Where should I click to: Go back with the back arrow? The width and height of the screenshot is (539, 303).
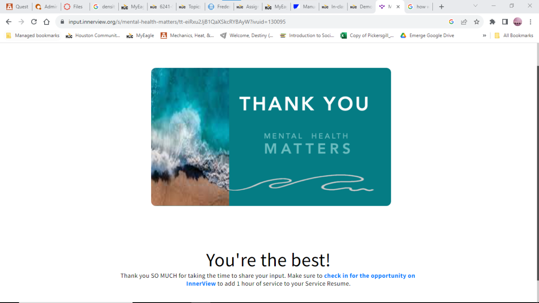point(8,22)
